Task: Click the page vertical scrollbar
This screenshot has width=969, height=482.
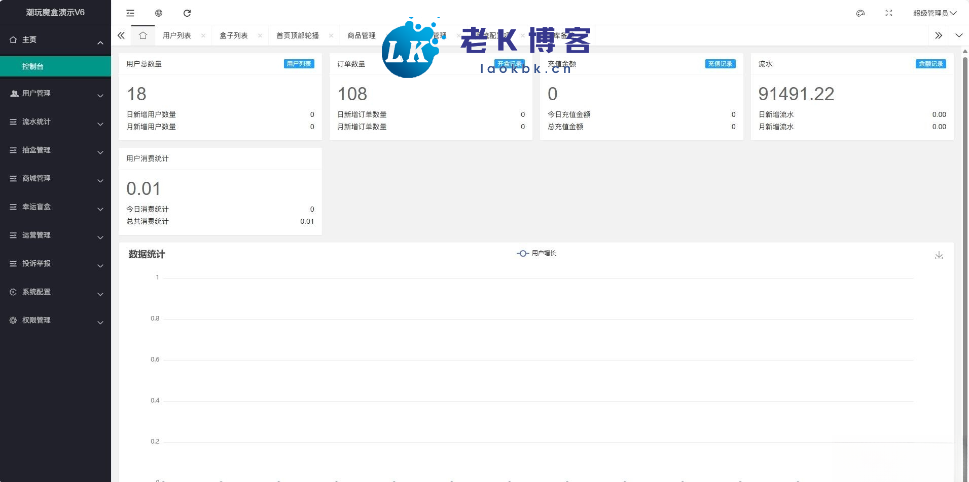Action: (965, 253)
